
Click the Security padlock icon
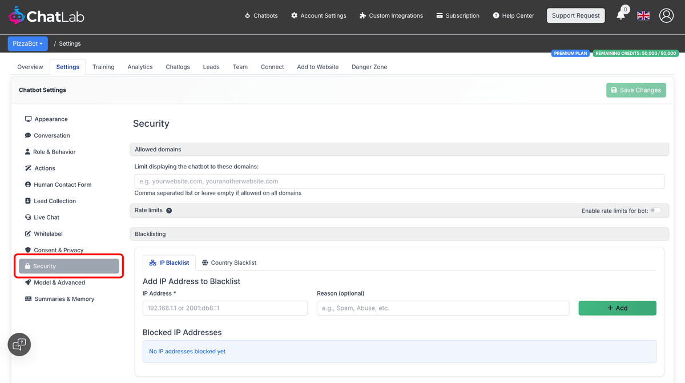pos(29,266)
